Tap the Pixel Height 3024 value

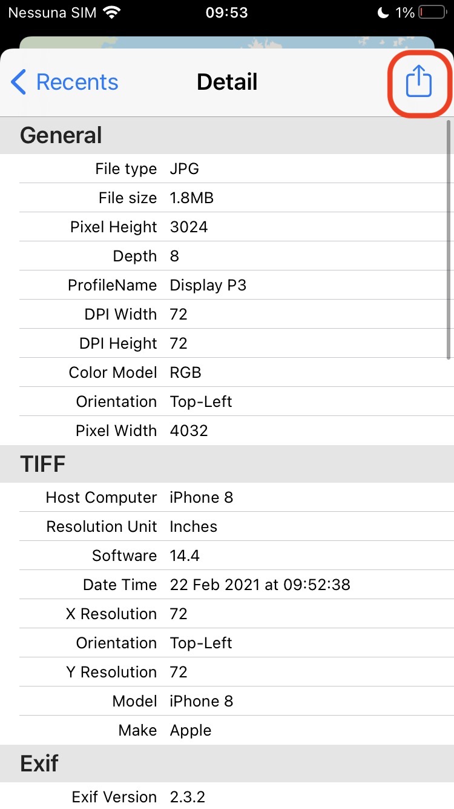[189, 227]
